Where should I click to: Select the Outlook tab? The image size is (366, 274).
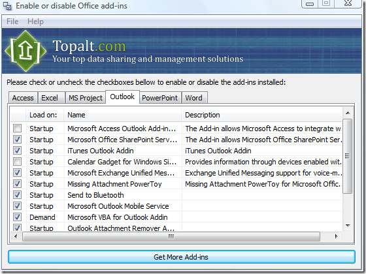coord(122,97)
